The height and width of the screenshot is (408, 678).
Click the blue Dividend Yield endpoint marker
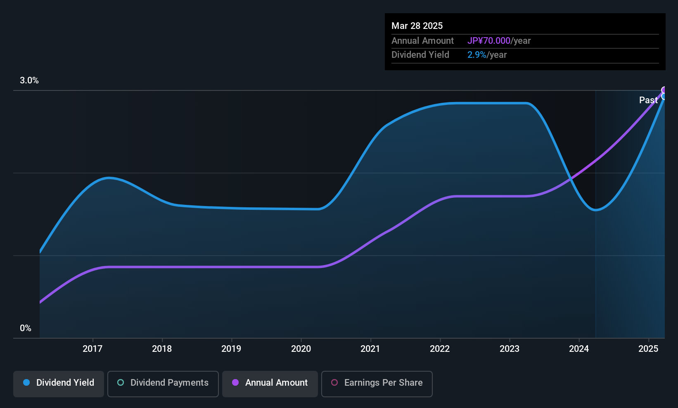[664, 97]
